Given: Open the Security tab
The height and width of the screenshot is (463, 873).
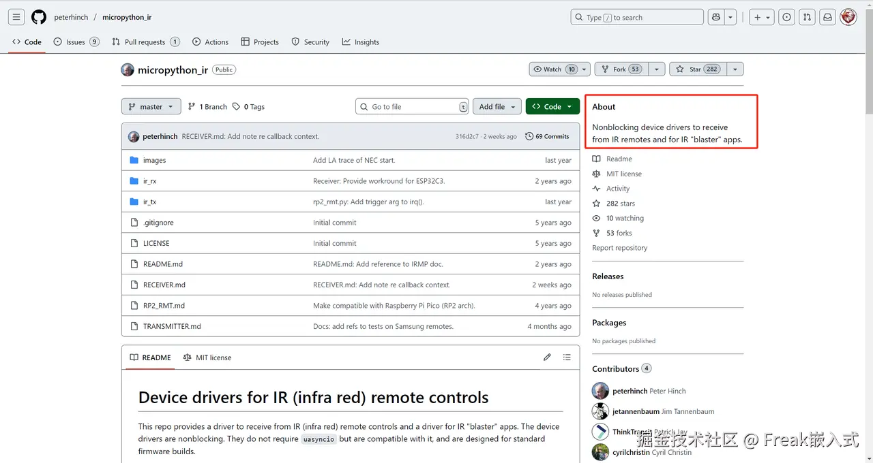Looking at the screenshot, I should pos(310,42).
